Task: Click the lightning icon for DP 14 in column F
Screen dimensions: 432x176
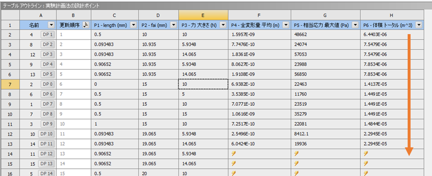Action: click(x=233, y=173)
